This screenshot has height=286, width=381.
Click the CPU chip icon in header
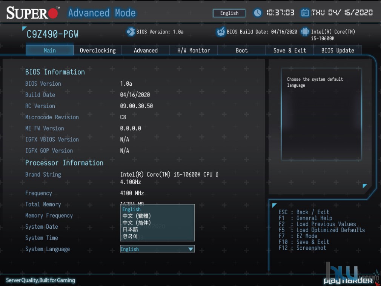[305, 32]
